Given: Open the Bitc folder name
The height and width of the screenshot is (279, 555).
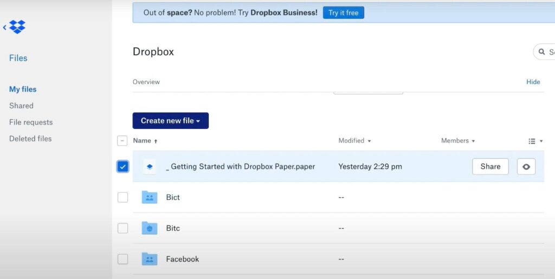Looking at the screenshot, I should coord(173,228).
